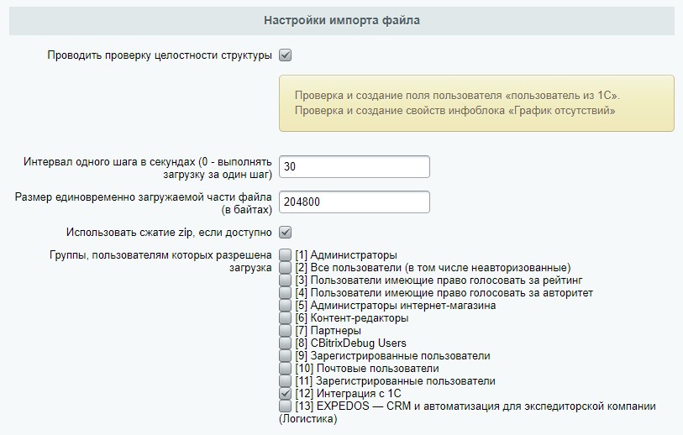Viewport: 683px width, 435px height.
Task: Select group [3] voting for rating
Action: (286, 280)
